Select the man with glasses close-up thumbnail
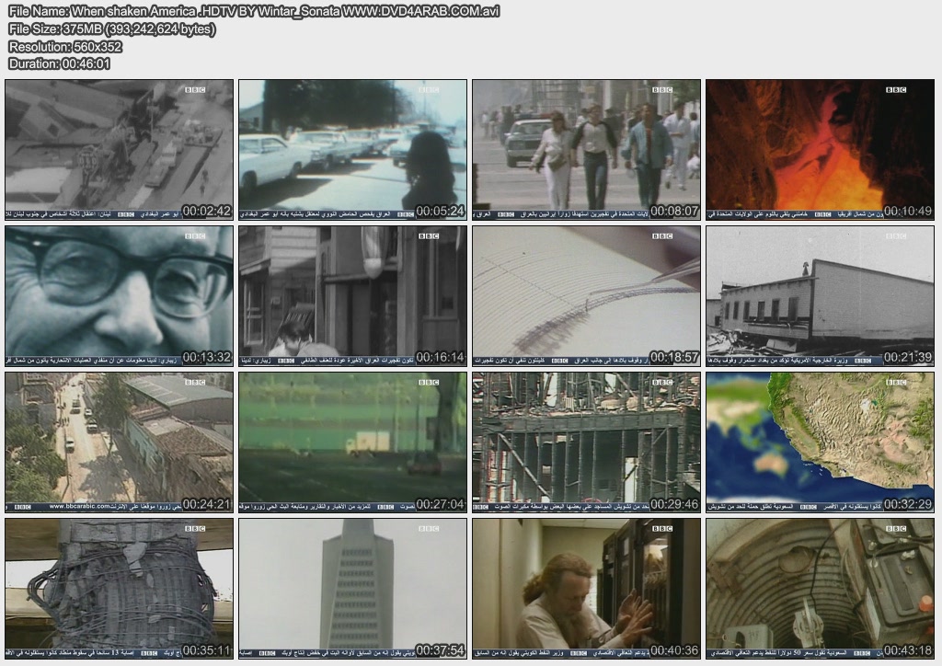Viewport: 942px width, 666px height. [119, 296]
